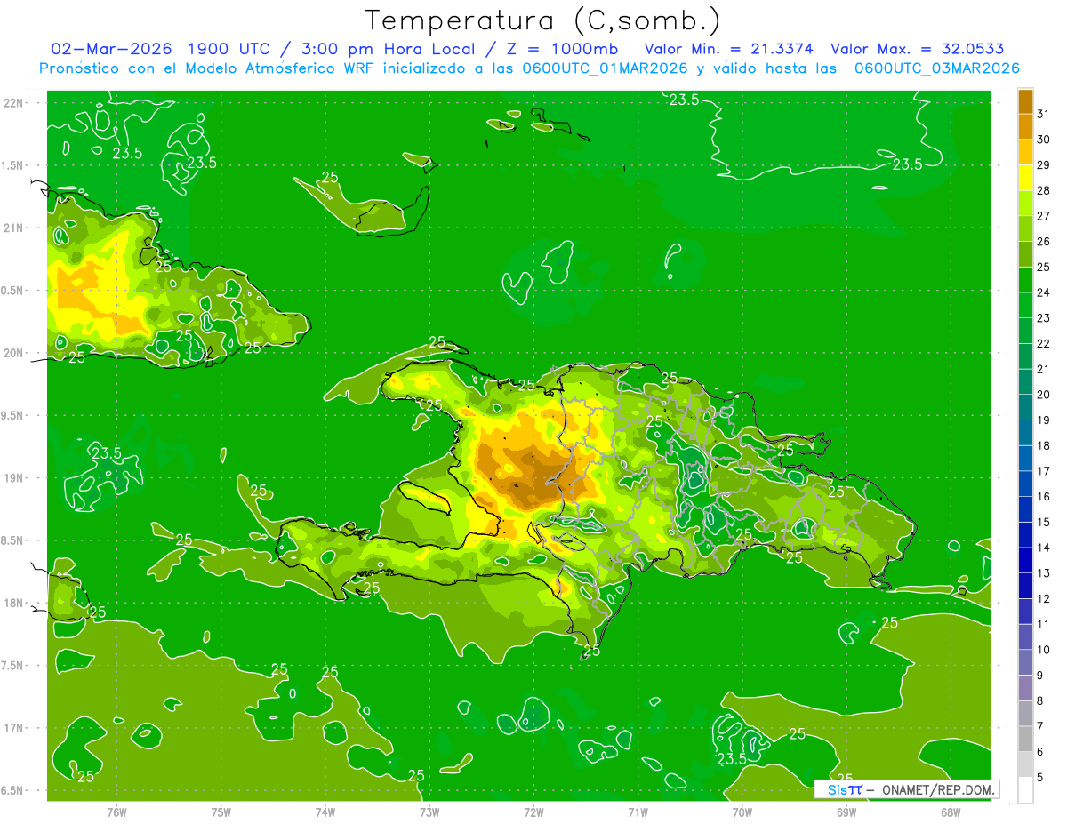This screenshot has height=824, width=1067.
Task: Click the "22N" latitude axis label
Action: (x=14, y=102)
